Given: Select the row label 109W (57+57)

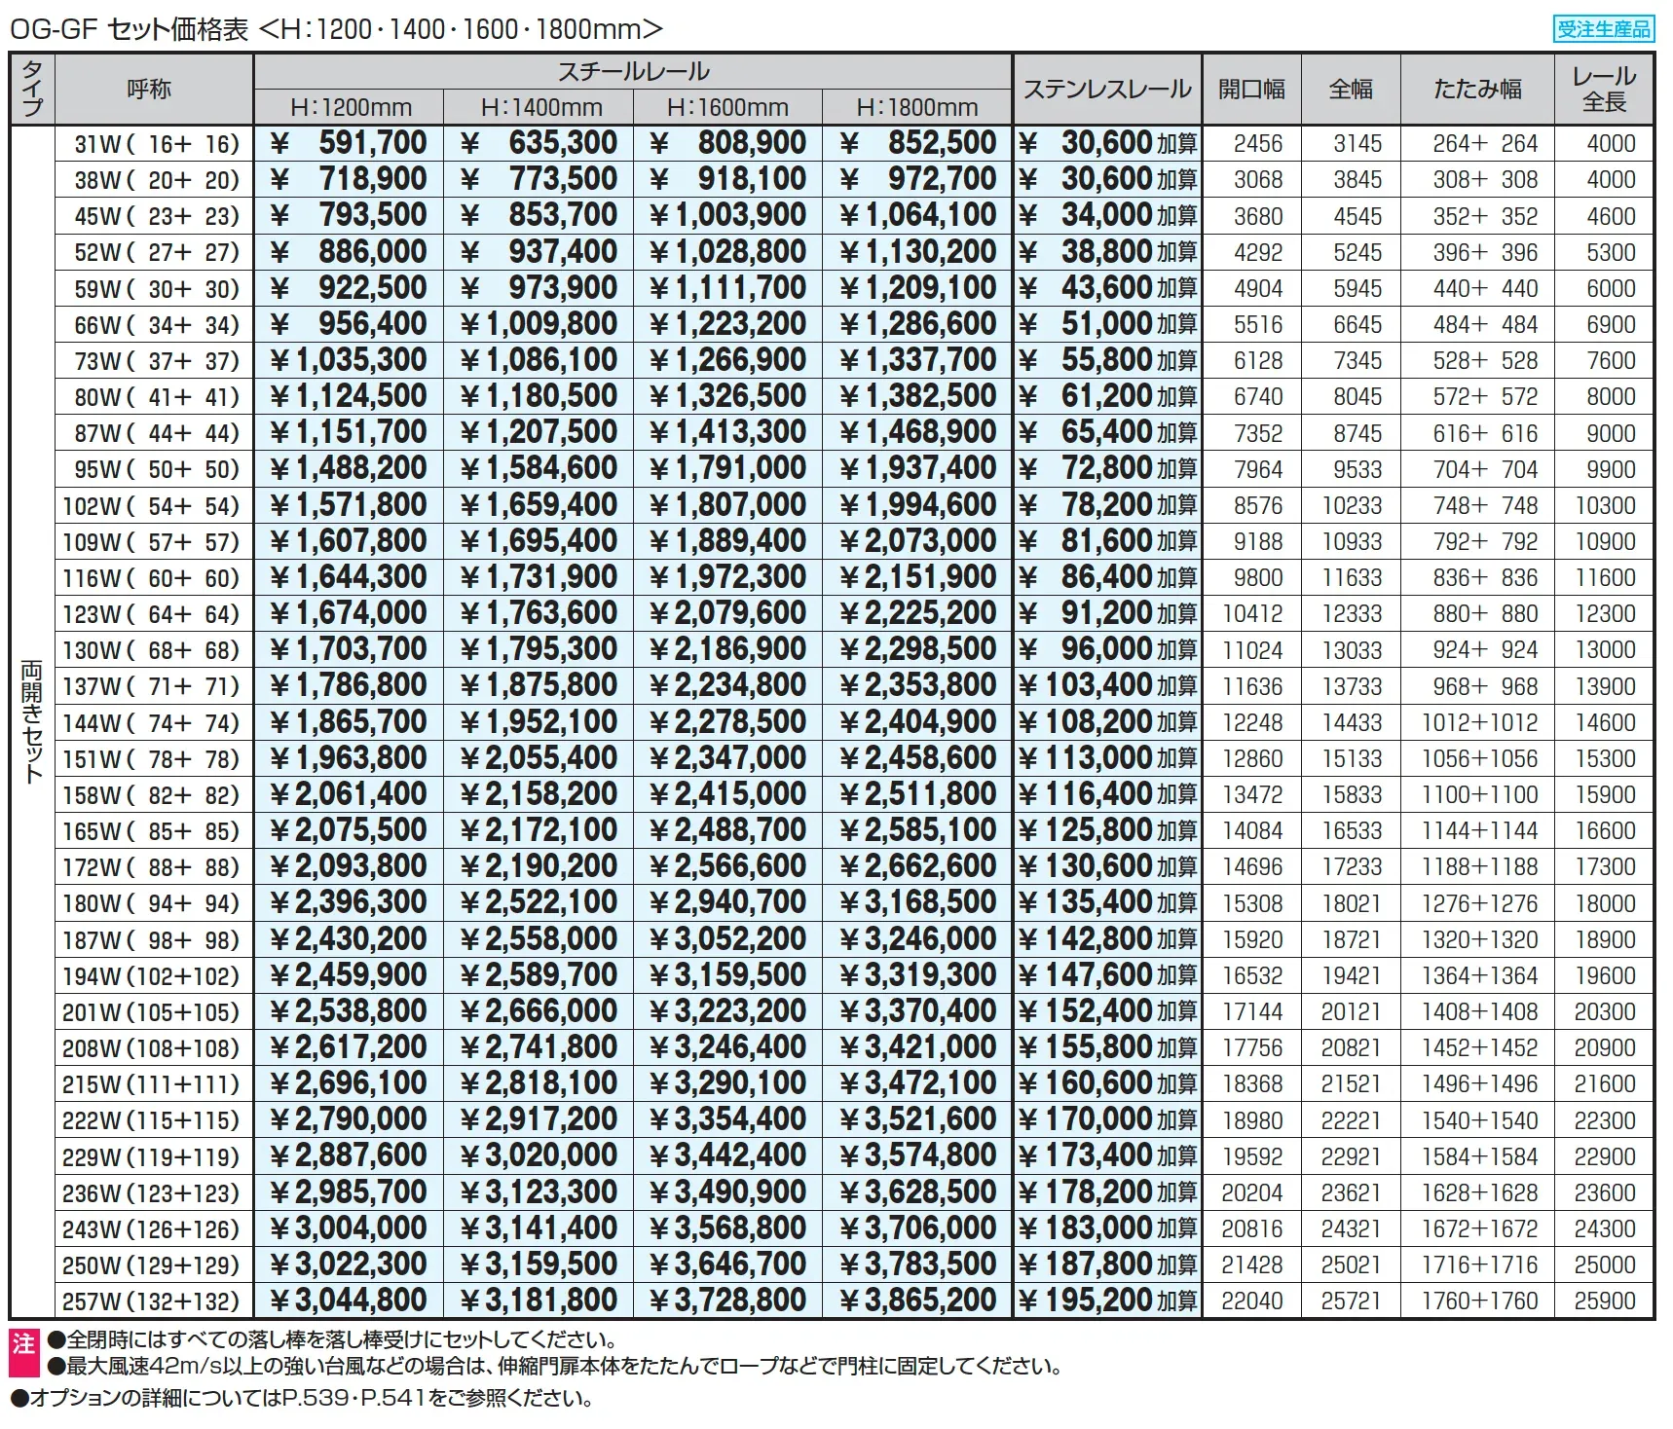Looking at the screenshot, I should (x=151, y=541).
